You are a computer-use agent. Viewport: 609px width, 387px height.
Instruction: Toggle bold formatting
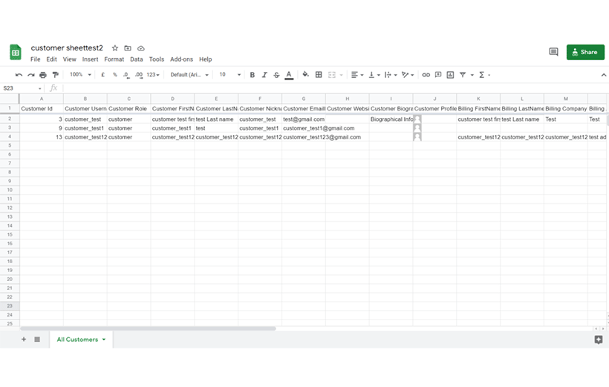coord(252,75)
